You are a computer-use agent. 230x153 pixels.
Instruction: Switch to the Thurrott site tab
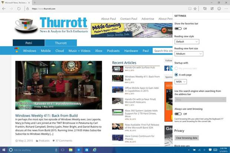(x=61, y=43)
